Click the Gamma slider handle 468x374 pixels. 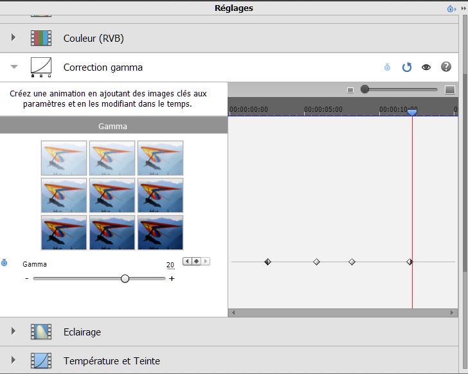pyautogui.click(x=125, y=279)
